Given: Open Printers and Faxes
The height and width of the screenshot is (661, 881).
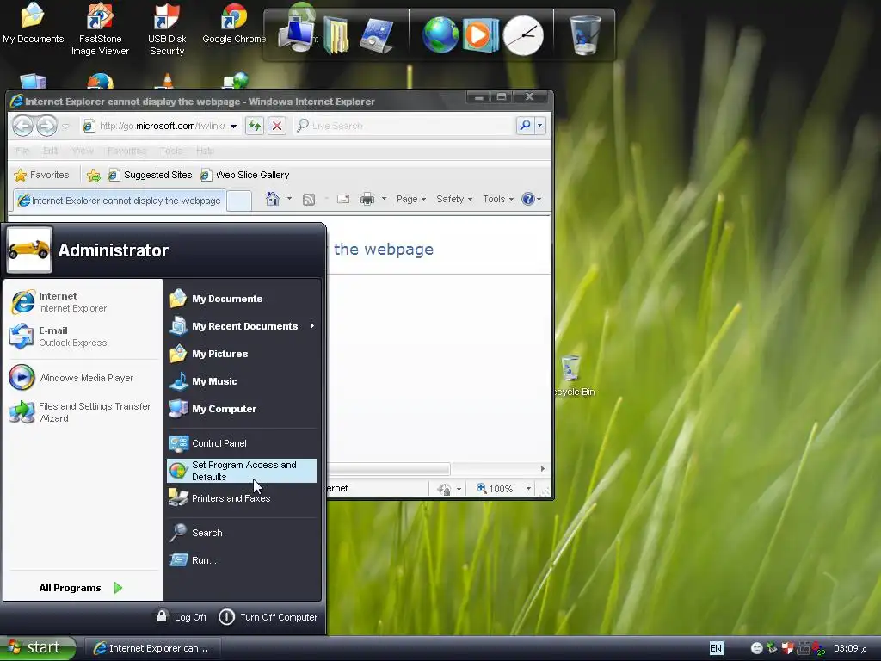Looking at the screenshot, I should (x=242, y=498).
